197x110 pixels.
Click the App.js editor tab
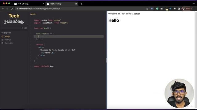tap(33, 14)
